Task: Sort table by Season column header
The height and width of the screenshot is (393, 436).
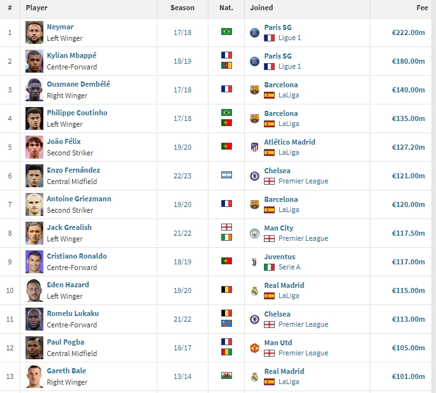Action: (182, 8)
